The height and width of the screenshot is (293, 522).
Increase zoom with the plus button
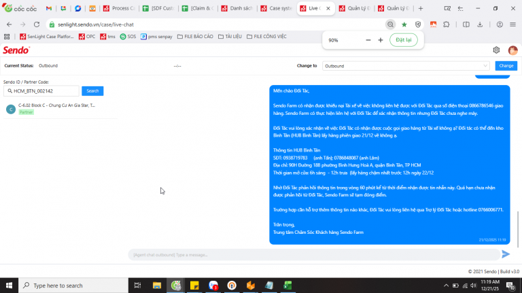coord(381,40)
